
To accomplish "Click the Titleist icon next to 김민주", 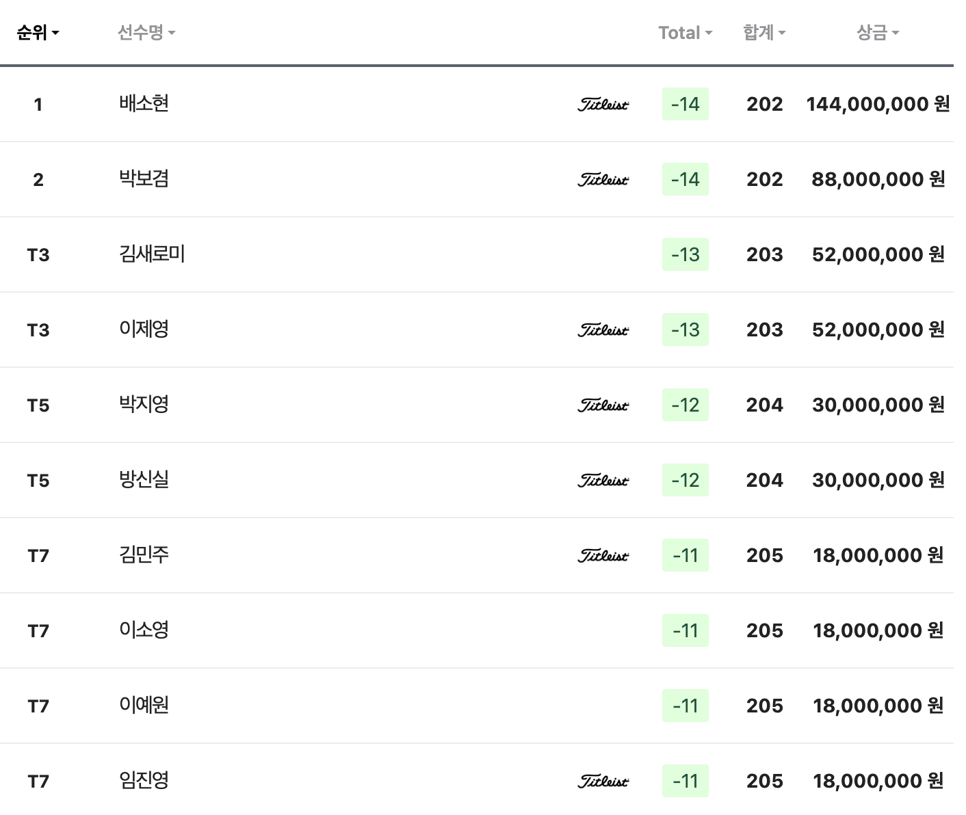I will click(602, 555).
